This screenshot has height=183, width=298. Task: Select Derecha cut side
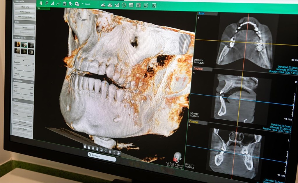15,114
